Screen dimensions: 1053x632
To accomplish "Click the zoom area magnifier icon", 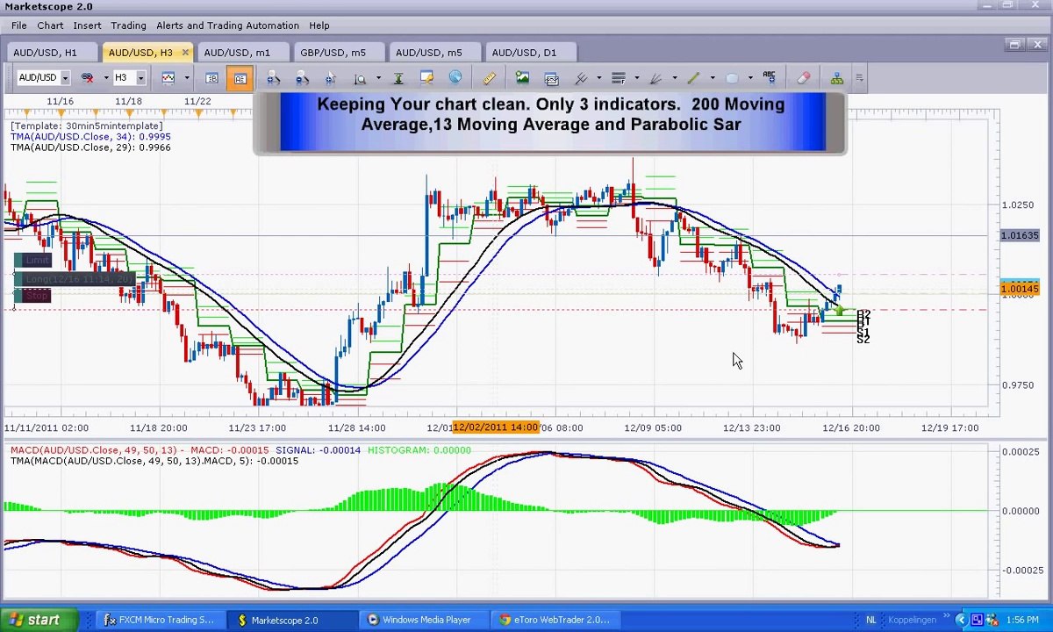I will 360,78.
